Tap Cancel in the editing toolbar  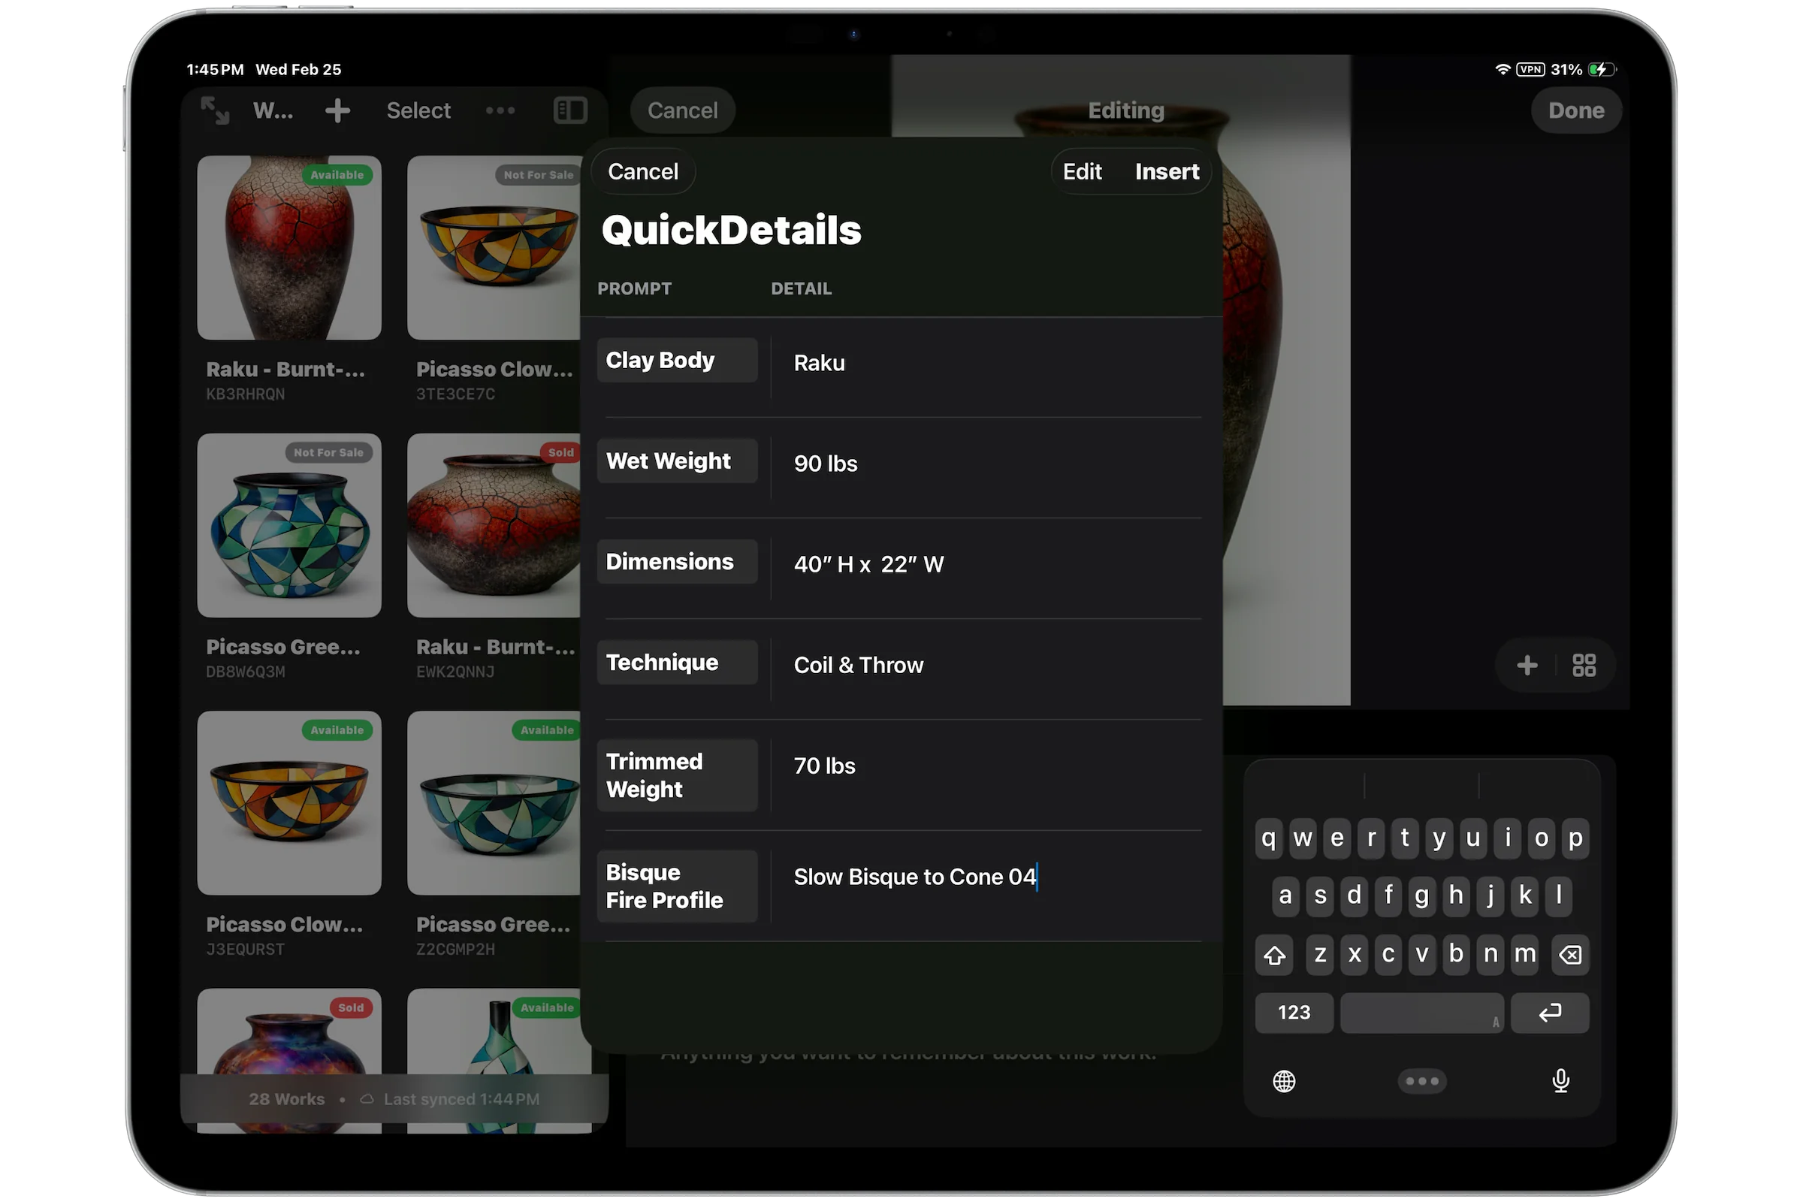(682, 110)
